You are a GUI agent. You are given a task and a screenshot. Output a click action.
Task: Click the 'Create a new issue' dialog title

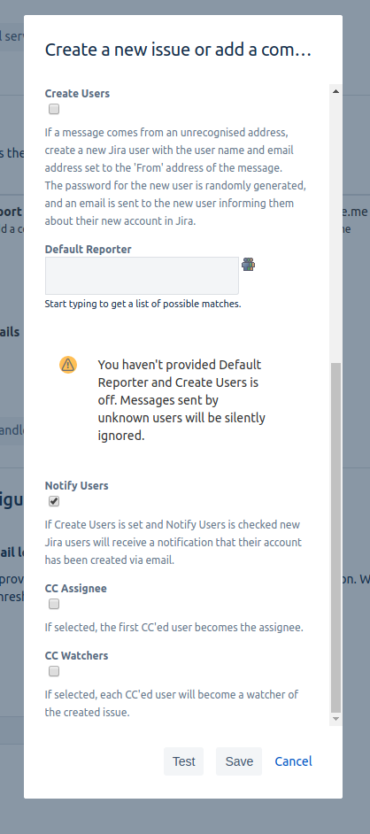(x=178, y=50)
